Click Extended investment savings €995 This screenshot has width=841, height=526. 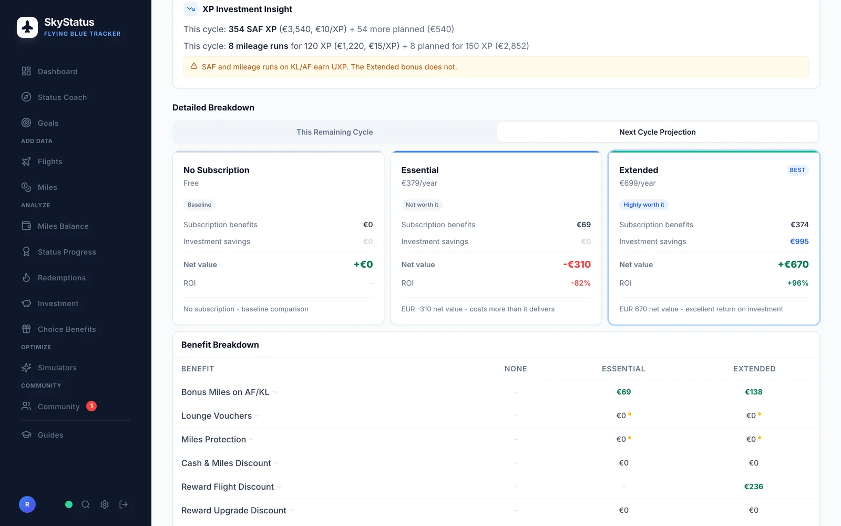pyautogui.click(x=799, y=241)
